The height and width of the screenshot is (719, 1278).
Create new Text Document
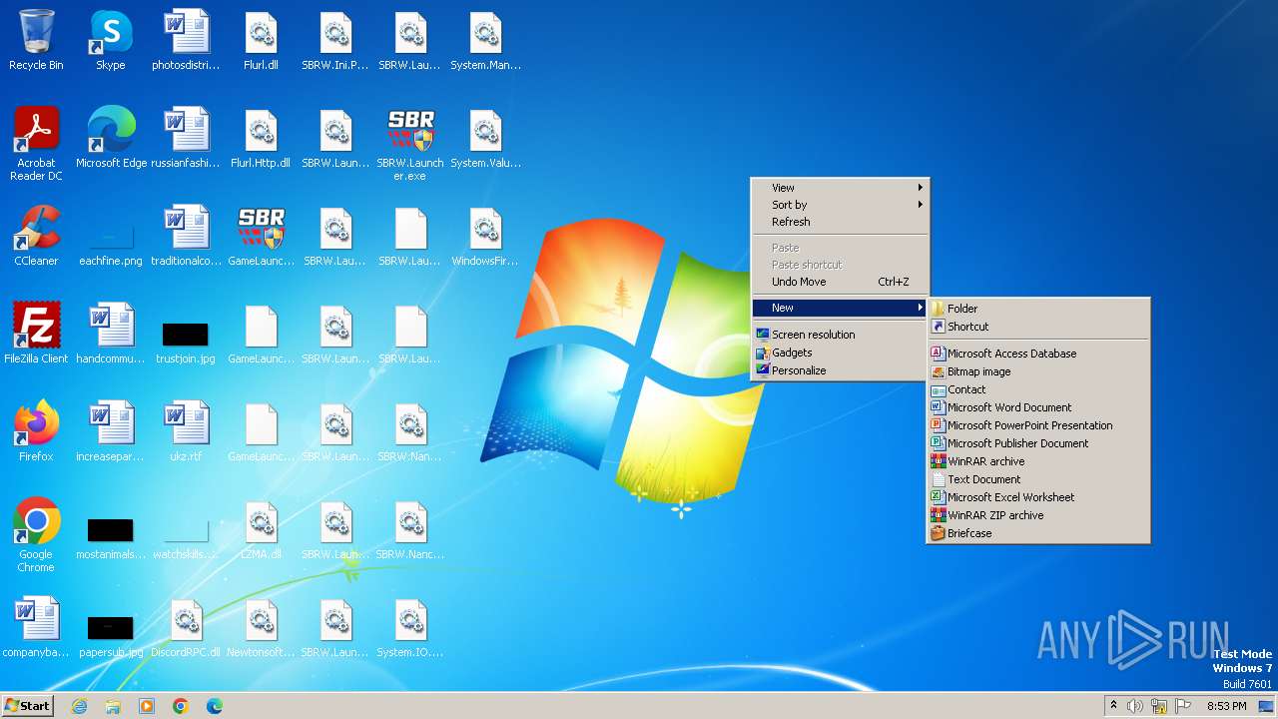(1038, 479)
